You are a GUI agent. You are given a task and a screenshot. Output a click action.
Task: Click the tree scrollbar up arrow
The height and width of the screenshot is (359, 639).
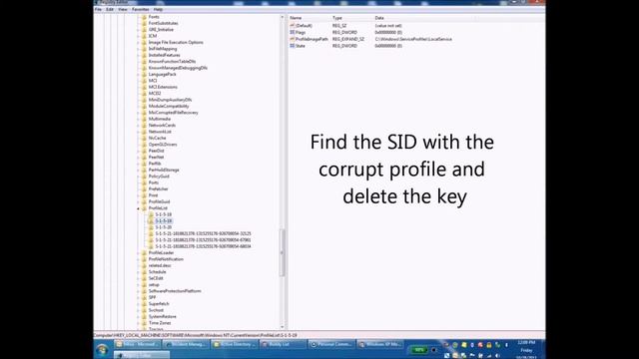282,17
